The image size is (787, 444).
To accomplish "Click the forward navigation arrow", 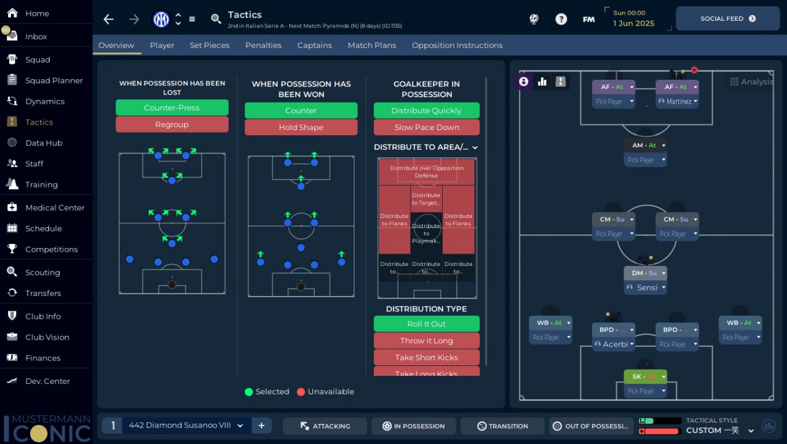I will click(134, 19).
